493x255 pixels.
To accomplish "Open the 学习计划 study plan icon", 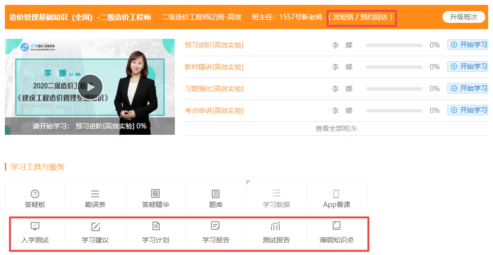I will coord(155,226).
